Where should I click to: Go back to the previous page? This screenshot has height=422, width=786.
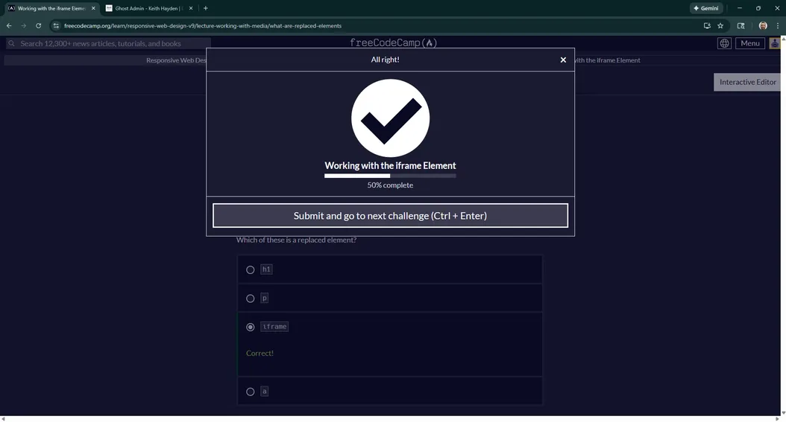[x=9, y=25]
